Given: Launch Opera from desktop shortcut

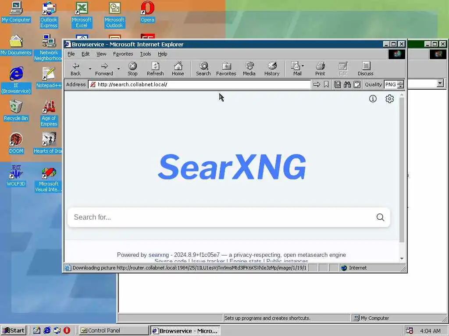Looking at the screenshot, I should coord(147,12).
